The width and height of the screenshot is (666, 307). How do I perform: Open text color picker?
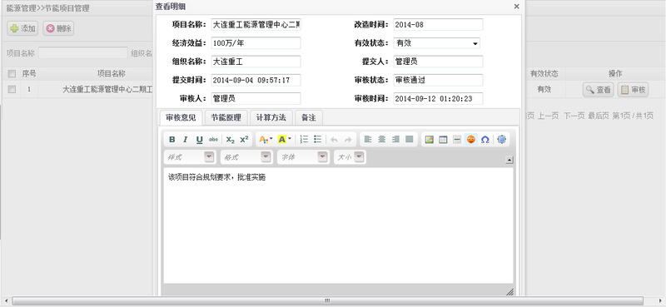tap(266, 139)
